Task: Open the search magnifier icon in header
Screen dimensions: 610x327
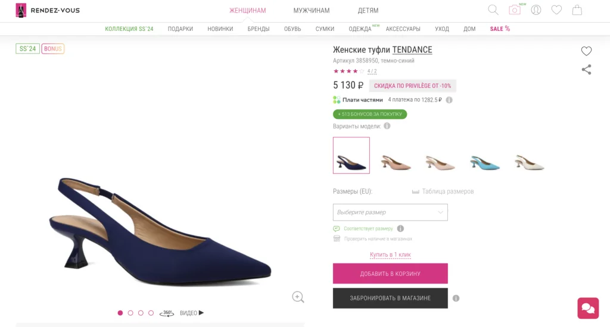Action: point(493,10)
